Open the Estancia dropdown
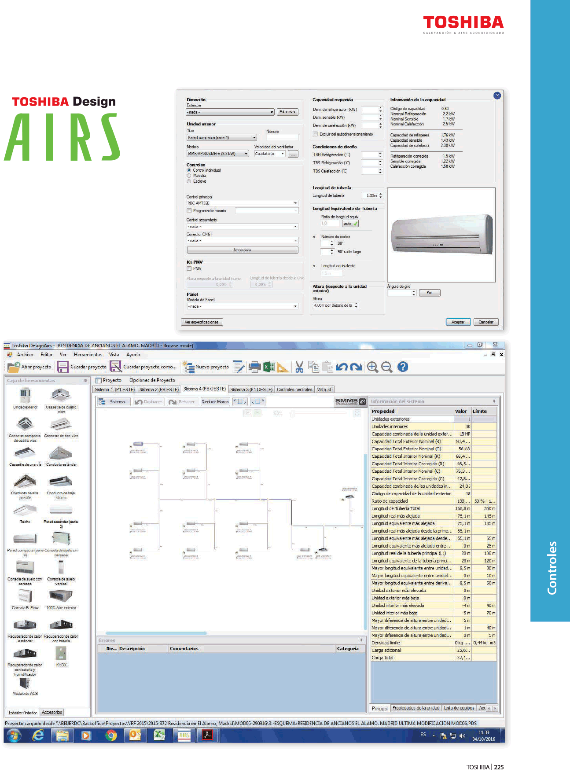The width and height of the screenshot is (570, 772). 230,112
